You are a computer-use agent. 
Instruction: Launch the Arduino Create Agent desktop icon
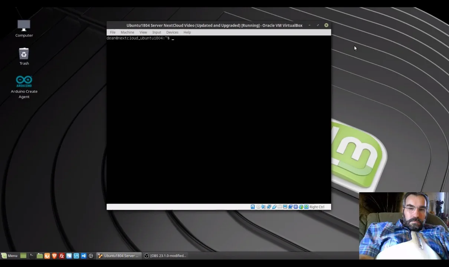(x=24, y=87)
